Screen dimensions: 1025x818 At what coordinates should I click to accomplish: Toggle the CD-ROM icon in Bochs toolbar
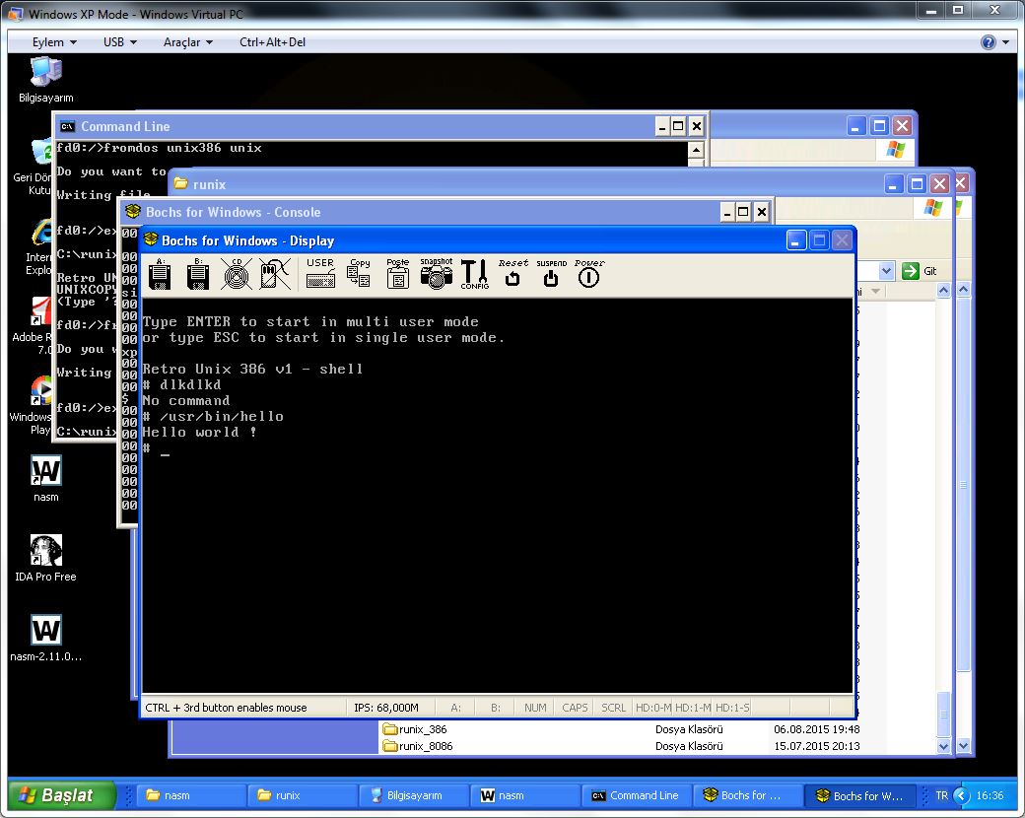click(x=236, y=274)
